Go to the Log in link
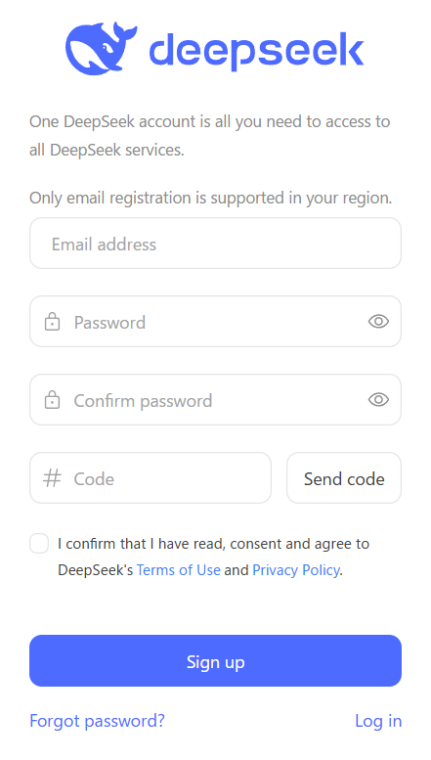 (378, 721)
